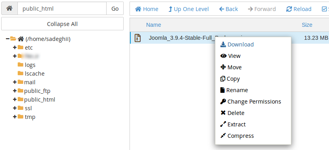Expand the public_html folder in tree
The image size is (329, 150).
click(15, 99)
